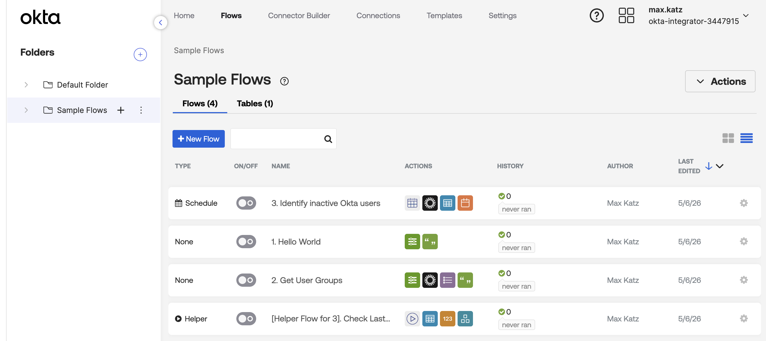Toggle on the Get User Groups flow
766x341 pixels.
tap(246, 280)
